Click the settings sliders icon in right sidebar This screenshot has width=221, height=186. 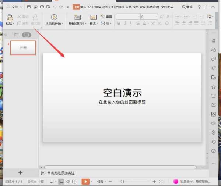tap(214, 68)
